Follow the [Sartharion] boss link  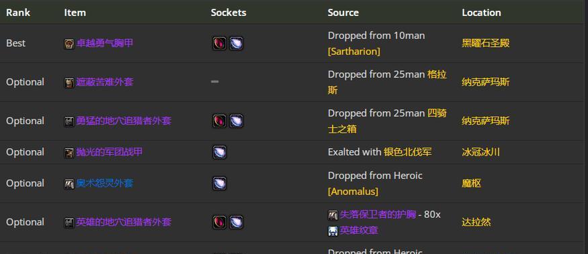[354, 51]
